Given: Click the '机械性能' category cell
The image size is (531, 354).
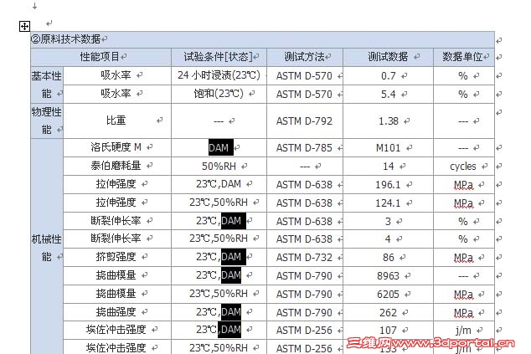Looking at the screenshot, I should (47, 248).
